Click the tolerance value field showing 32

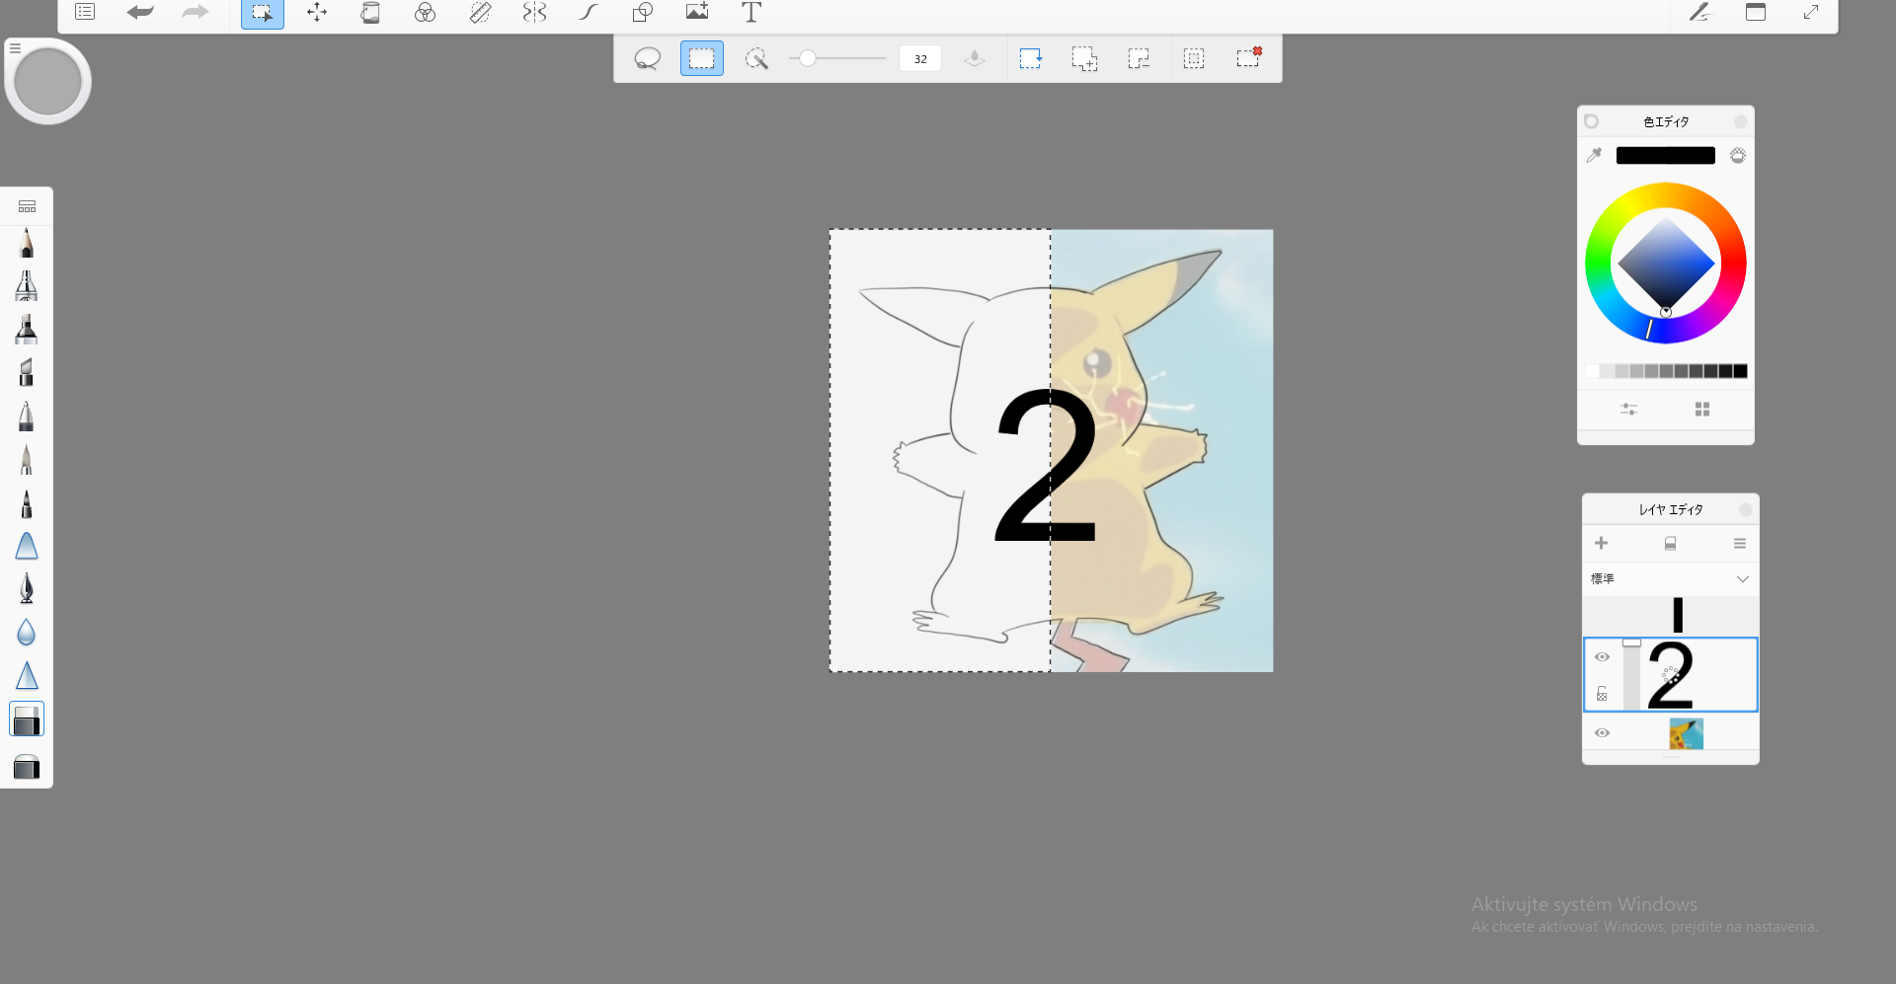click(920, 58)
